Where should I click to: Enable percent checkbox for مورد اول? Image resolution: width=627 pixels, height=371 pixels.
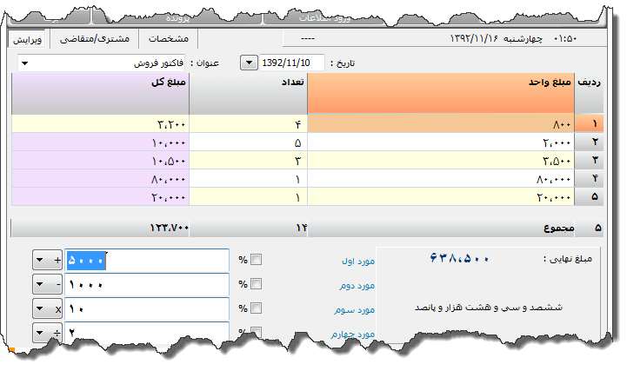[x=256, y=260]
